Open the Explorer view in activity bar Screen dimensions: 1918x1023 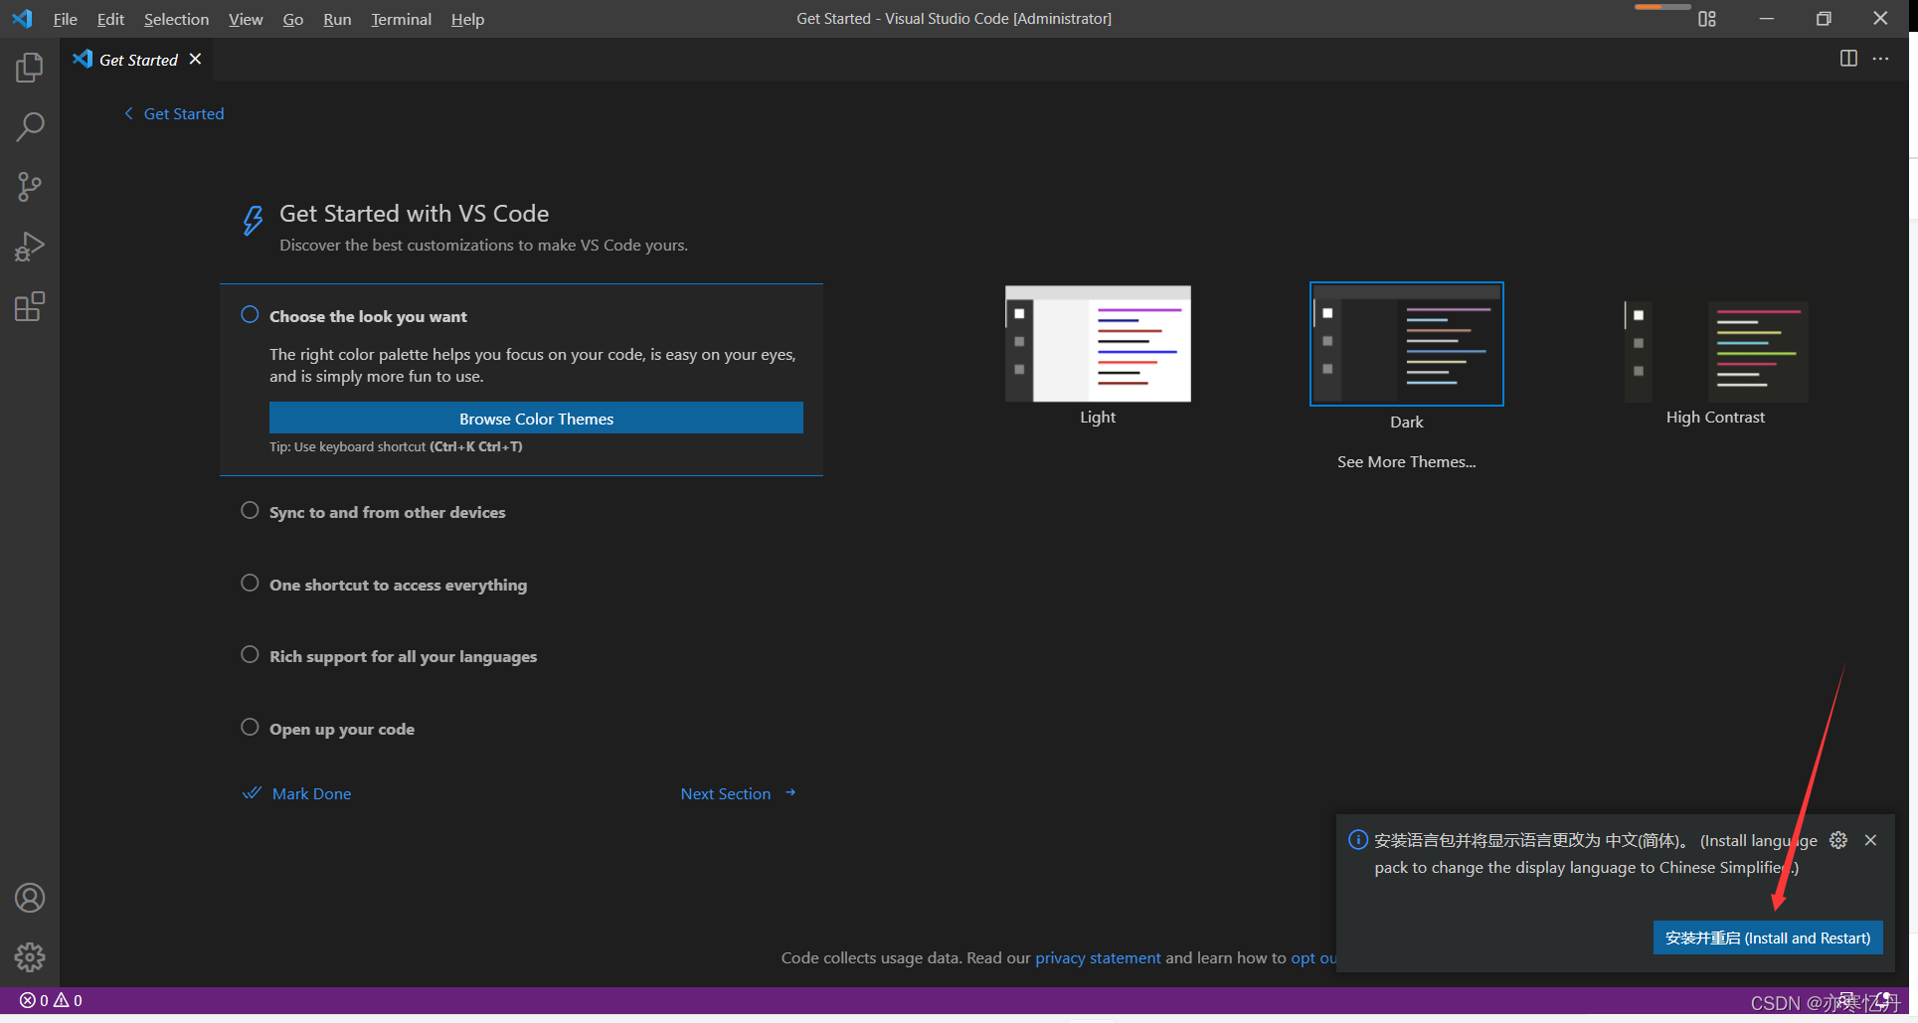[30, 68]
